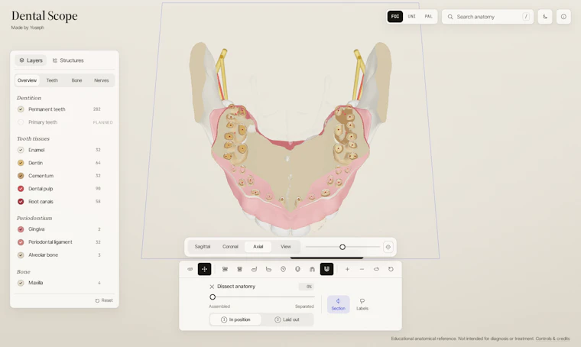Select the In position layout option

click(x=235, y=319)
